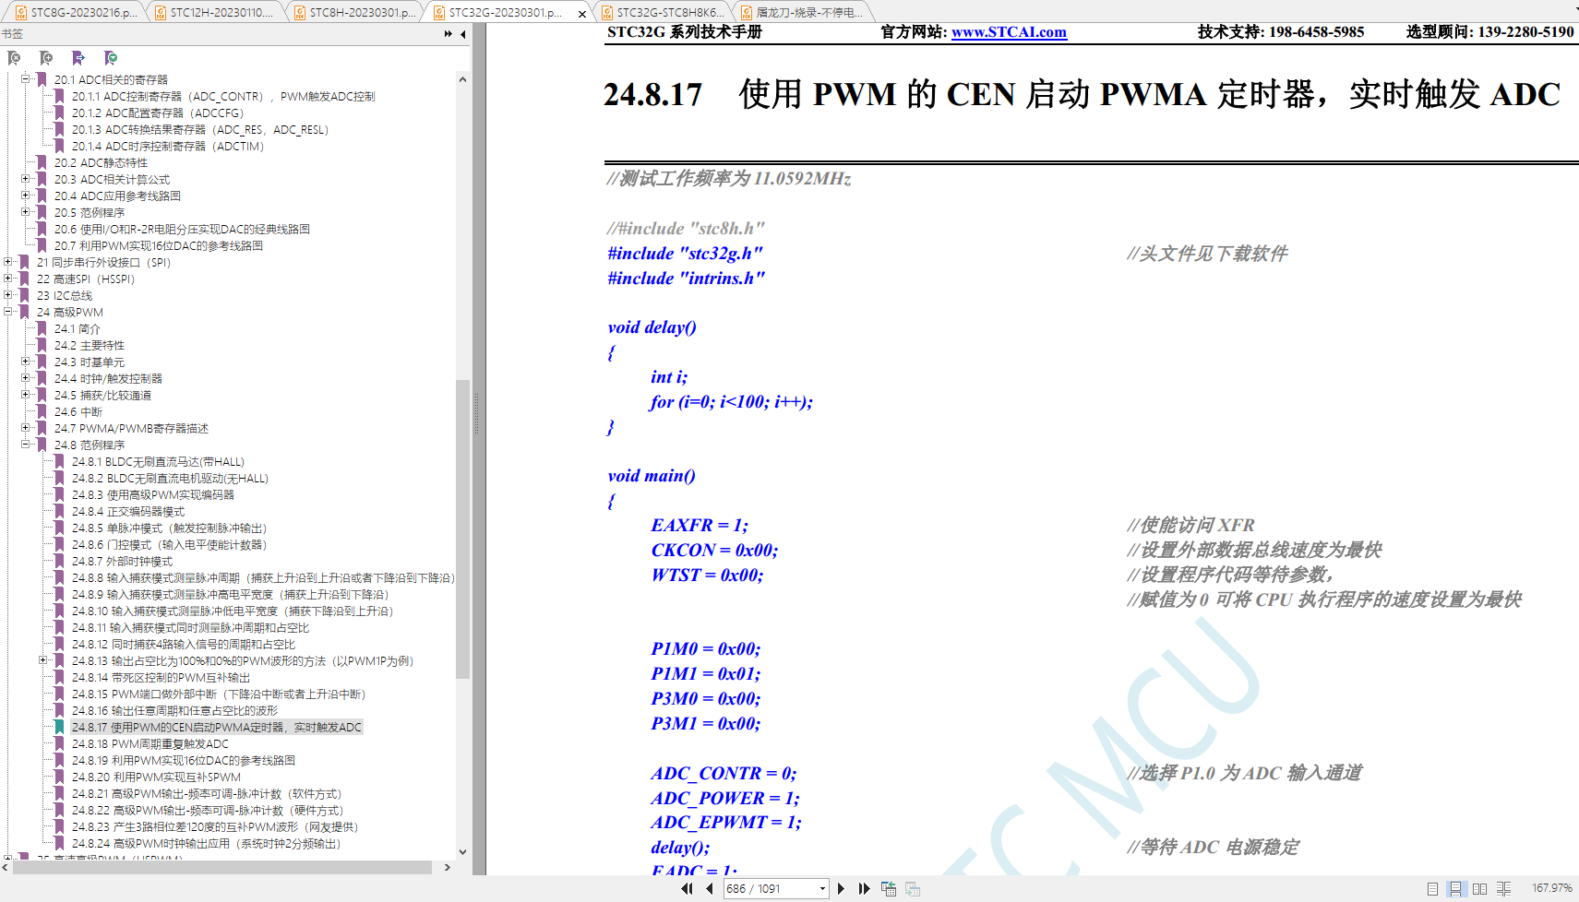
Task: Click the double-arrow expand bookmarks panel icon
Action: click(449, 34)
